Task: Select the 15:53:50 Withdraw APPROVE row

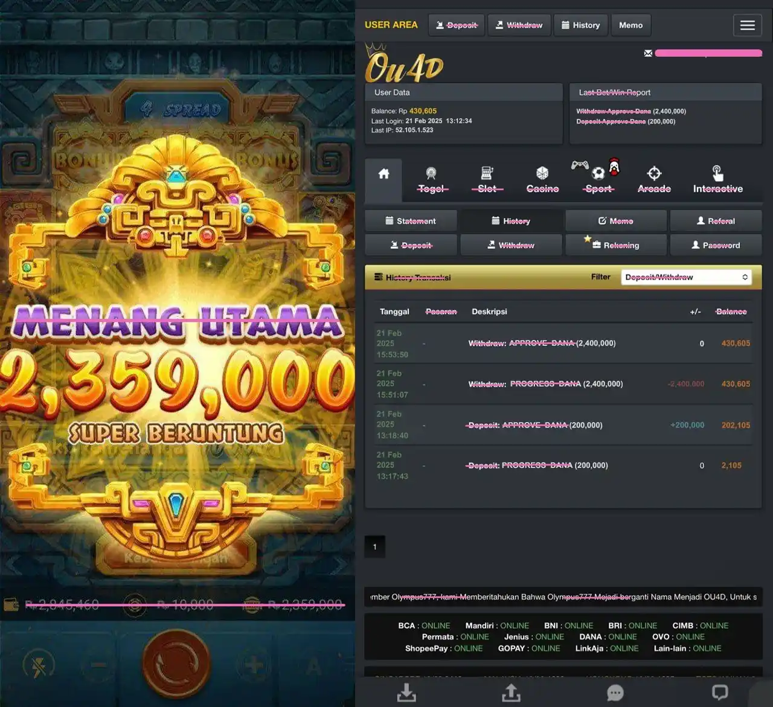Action: (x=563, y=344)
